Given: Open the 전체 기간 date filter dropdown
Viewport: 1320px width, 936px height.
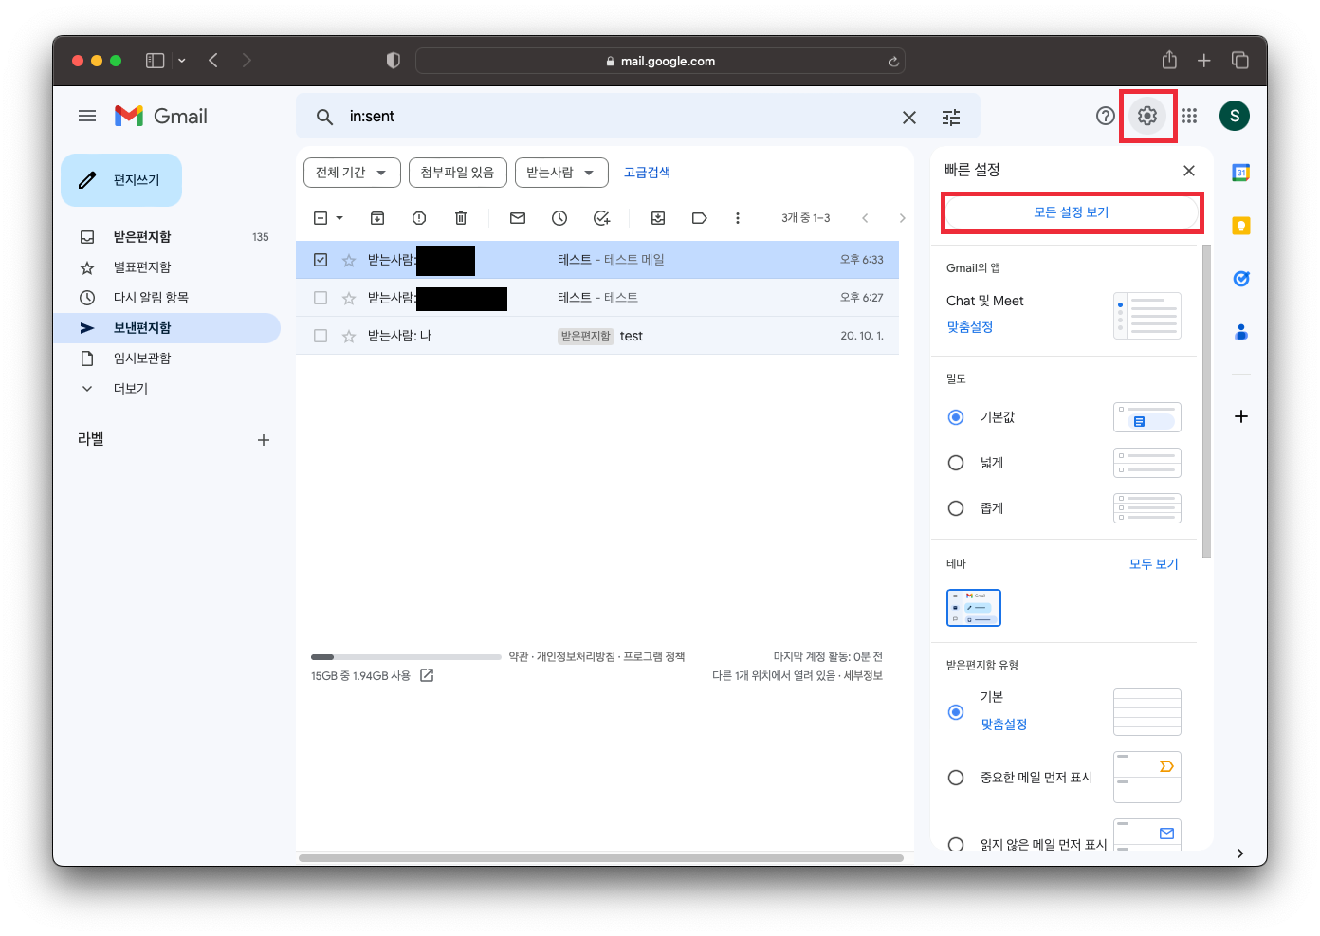Looking at the screenshot, I should 352,173.
